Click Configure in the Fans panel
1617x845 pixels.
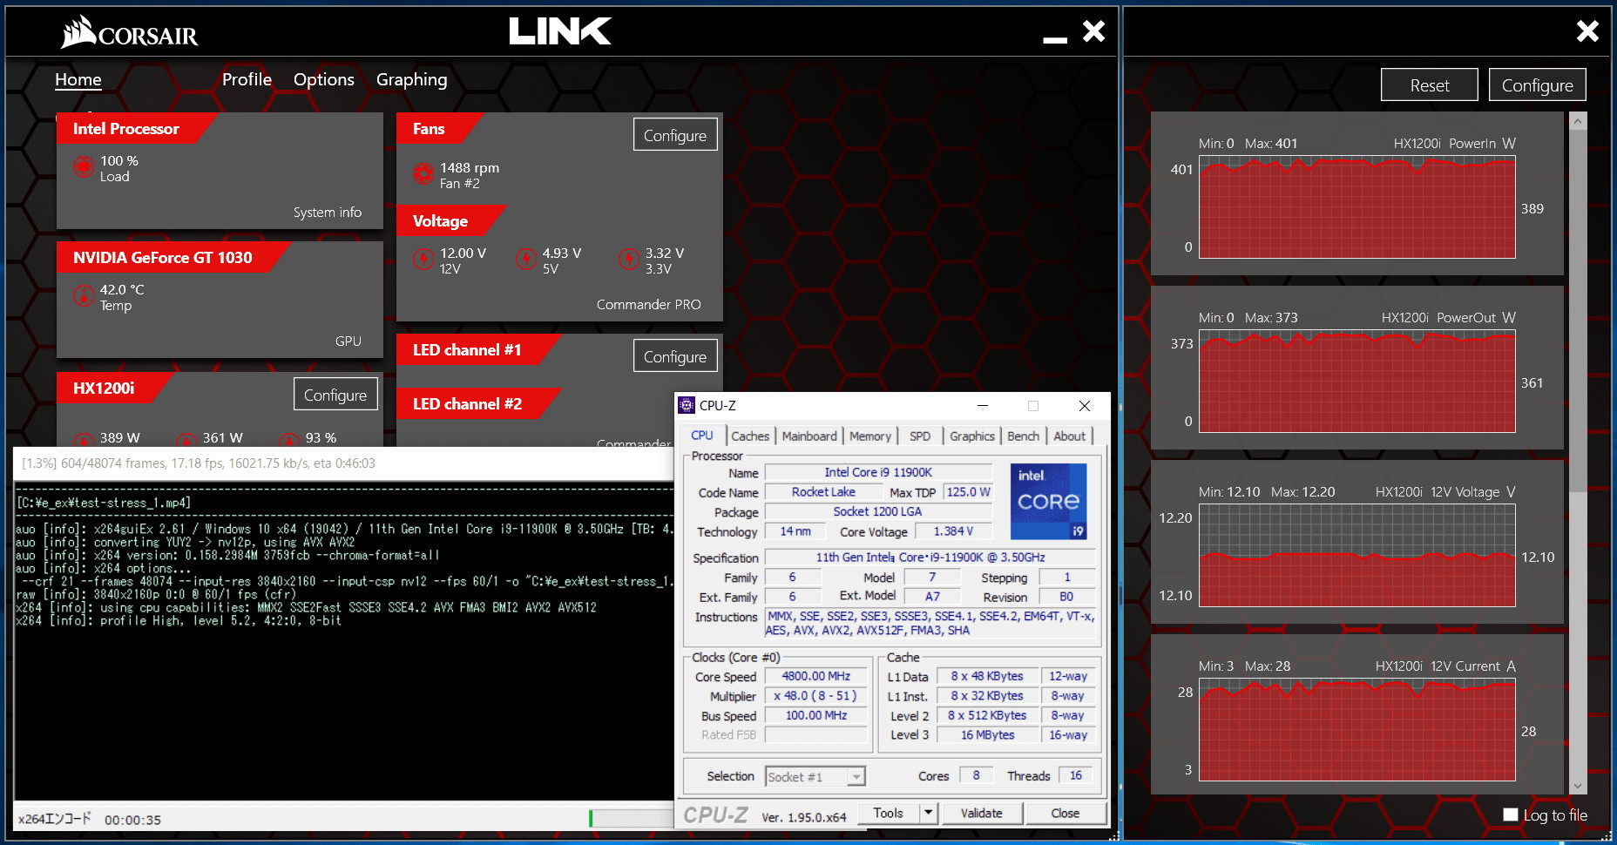[x=675, y=135]
